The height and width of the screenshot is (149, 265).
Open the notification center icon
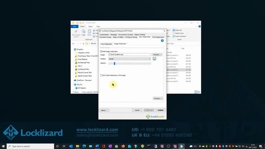(260, 146)
